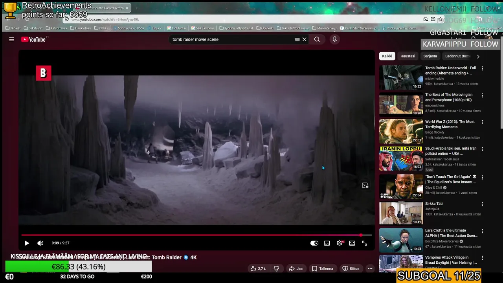503x283 pixels.
Task: Play the paused video
Action: coord(27,243)
